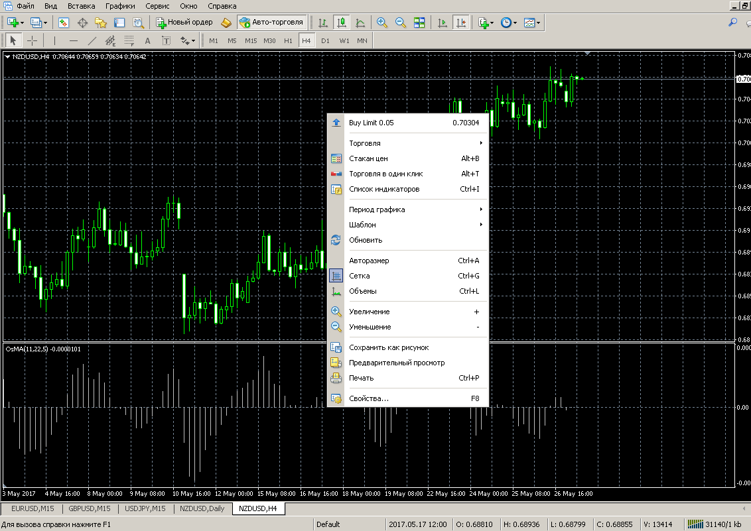Select the D1 timeframe button
This screenshot has width=751, height=531.
[325, 40]
